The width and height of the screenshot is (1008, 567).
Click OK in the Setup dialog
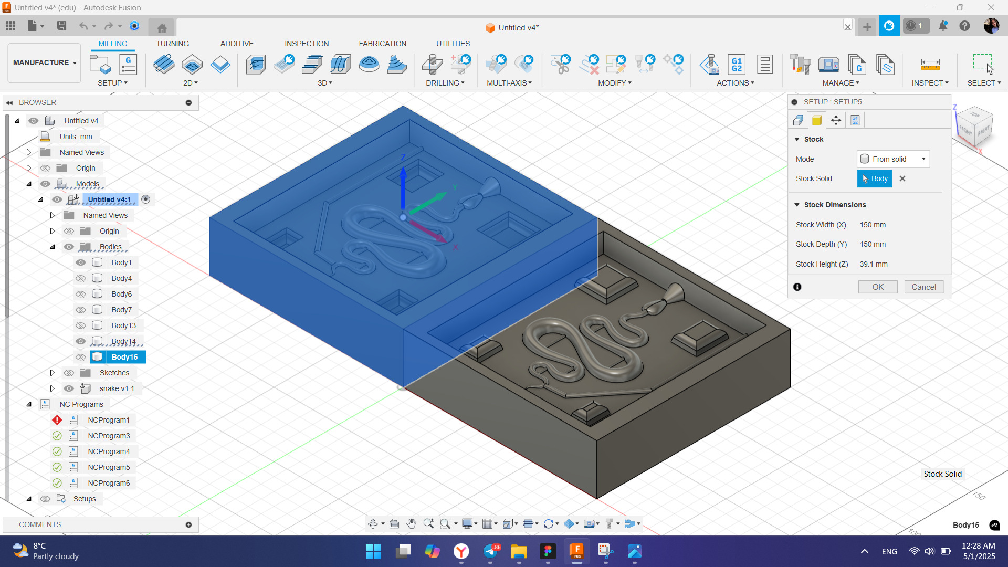(x=878, y=287)
